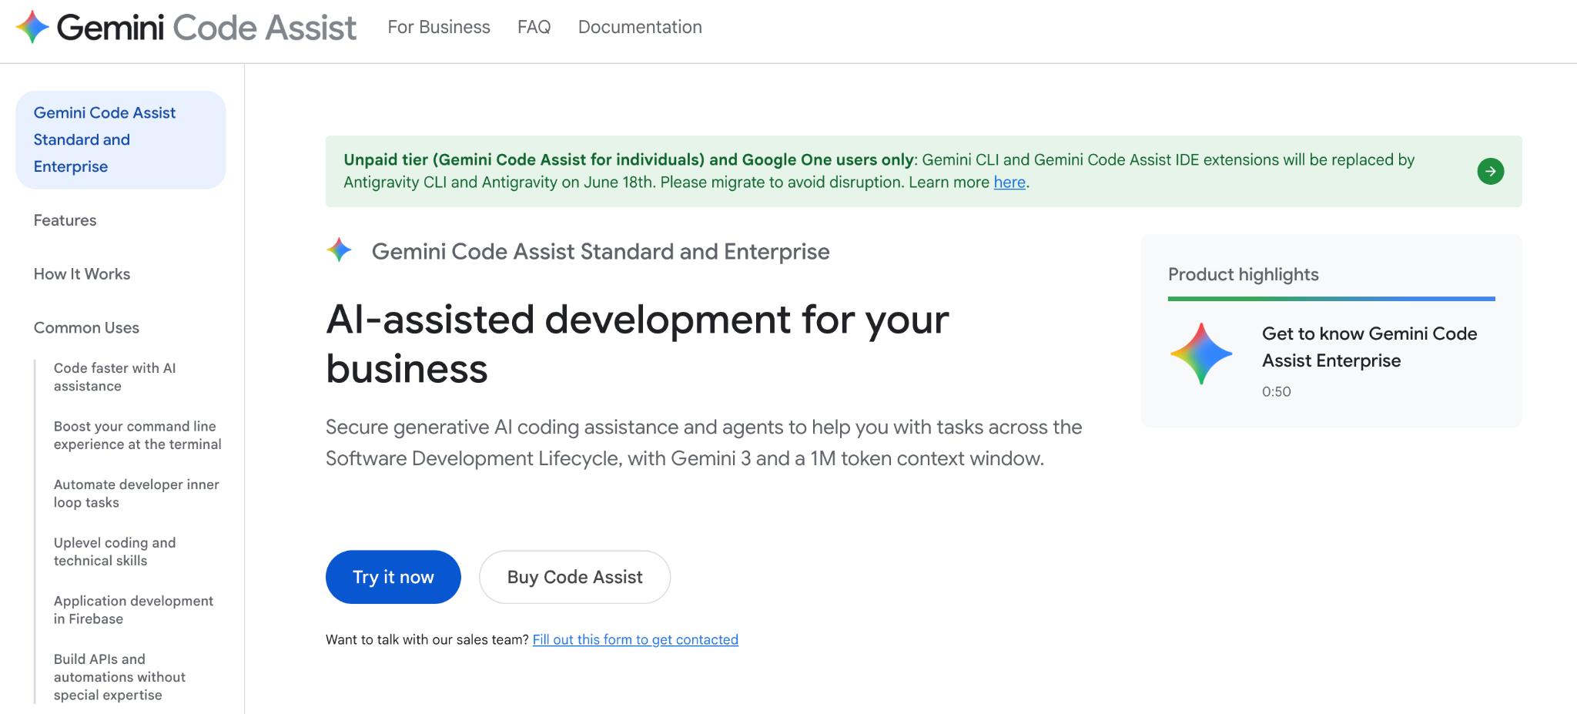Screen dimensions: 1577x714
Task: Open 'Boost your command line experience' sidebar link
Action: pyautogui.click(x=137, y=435)
